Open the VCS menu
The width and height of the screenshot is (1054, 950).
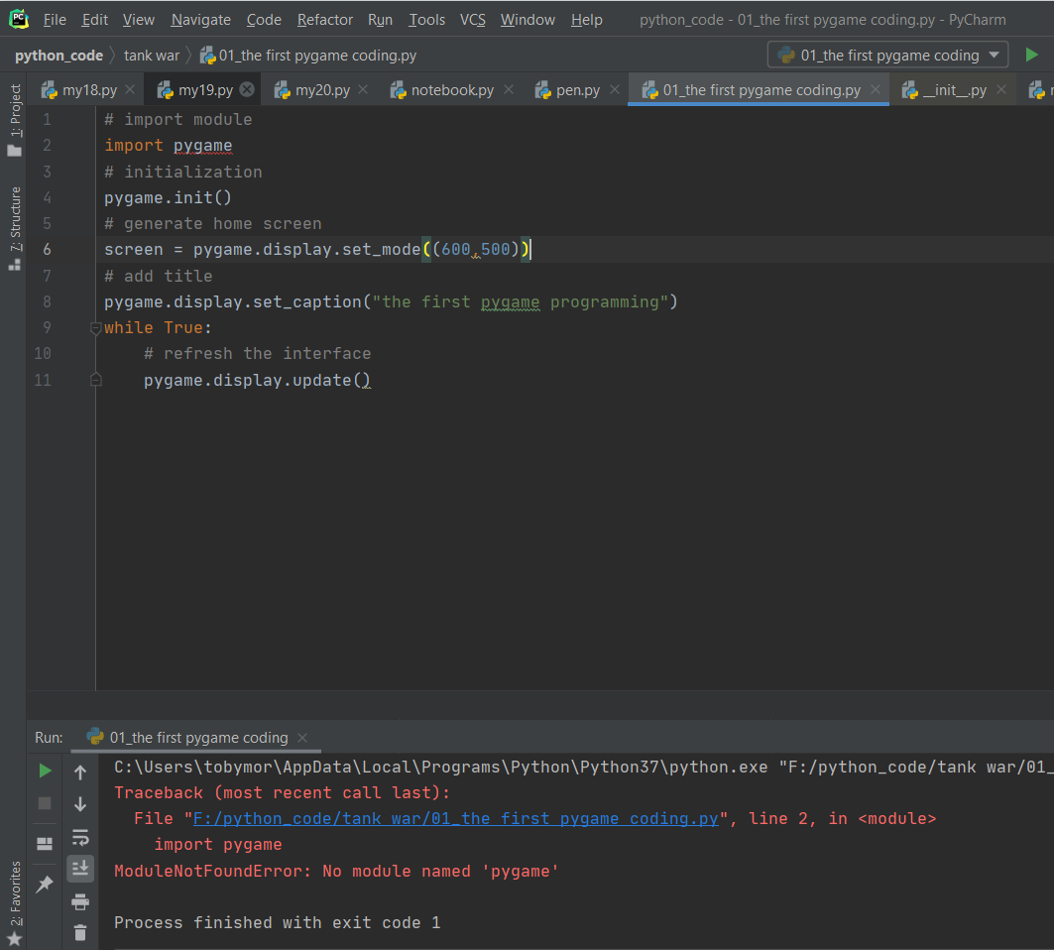[473, 20]
